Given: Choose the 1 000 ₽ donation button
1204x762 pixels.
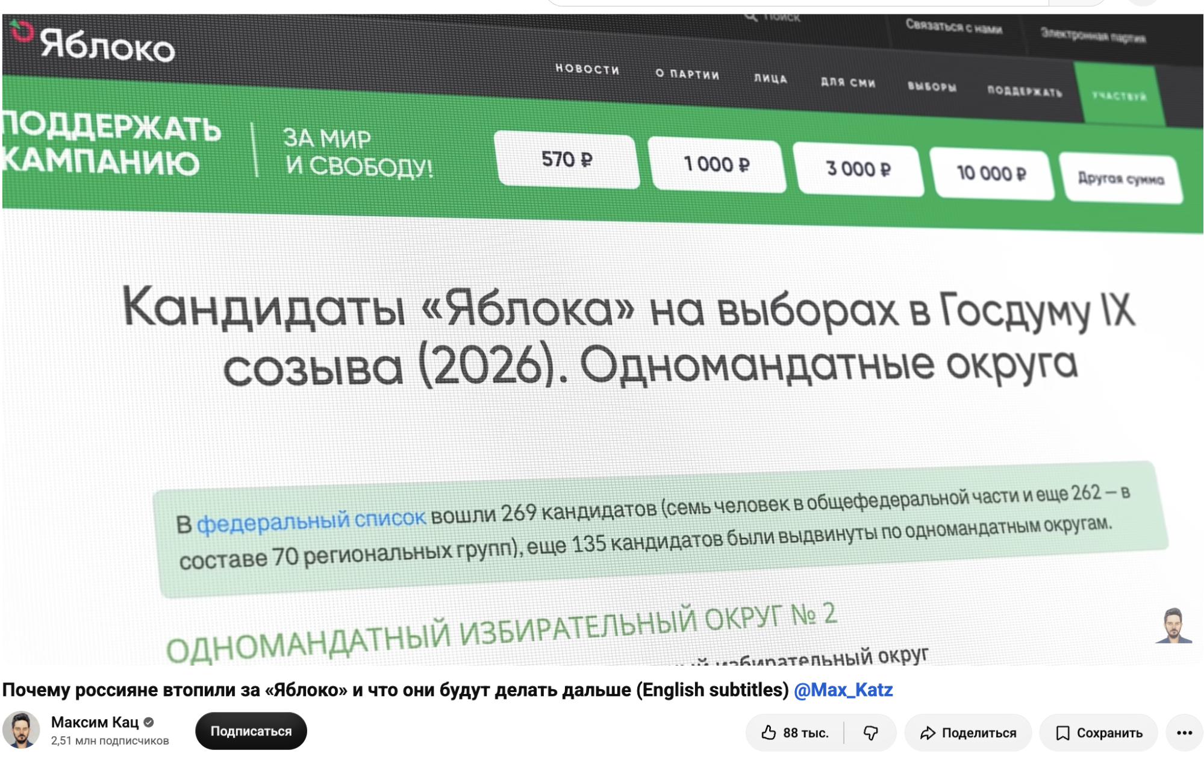Looking at the screenshot, I should [x=717, y=164].
